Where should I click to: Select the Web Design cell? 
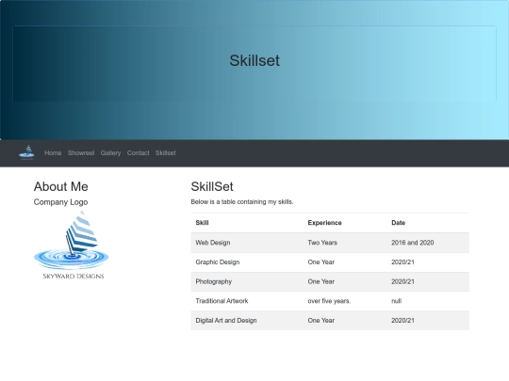[x=247, y=243]
